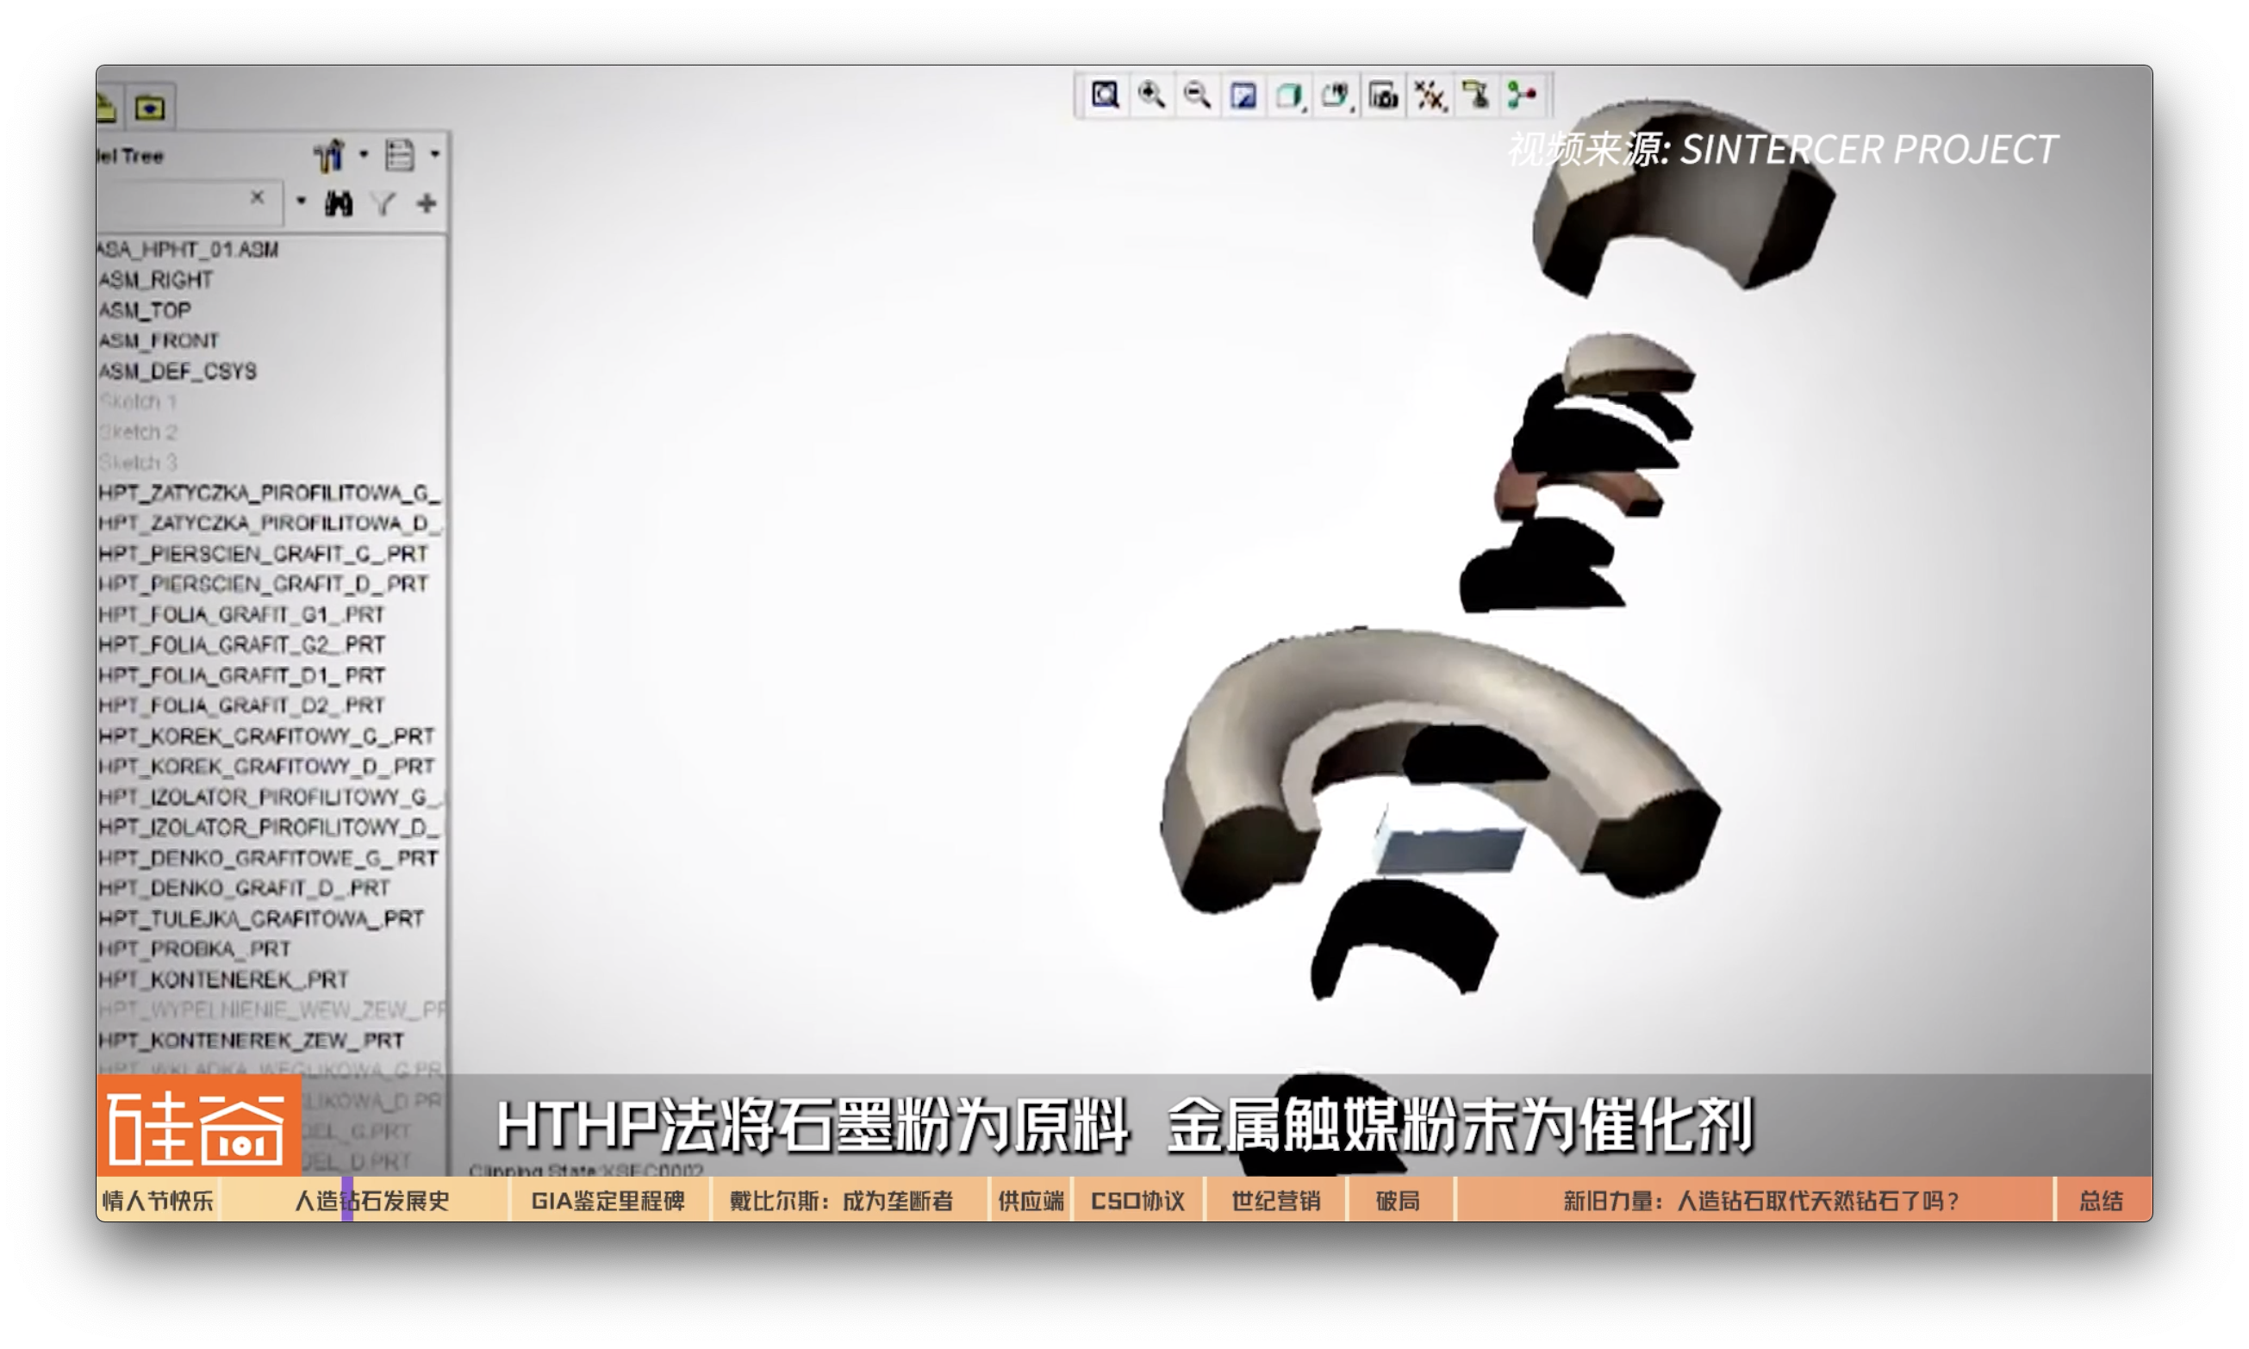2249x1349 pixels.
Task: Open Model Tree show list dropdown arrow
Action: point(435,154)
